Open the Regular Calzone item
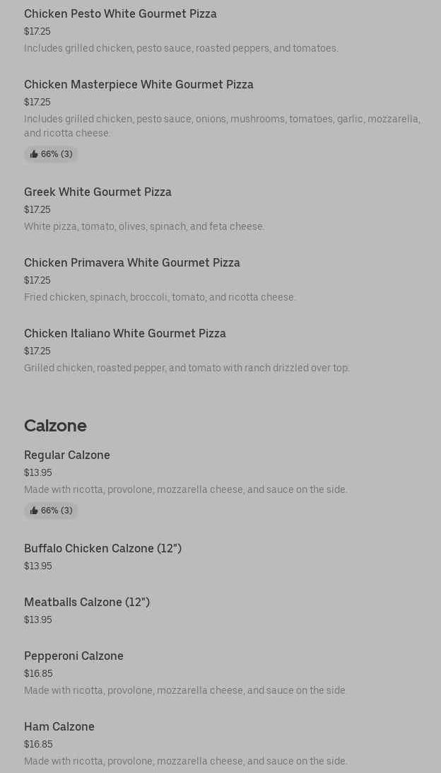This screenshot has height=773, width=441. coord(67,455)
